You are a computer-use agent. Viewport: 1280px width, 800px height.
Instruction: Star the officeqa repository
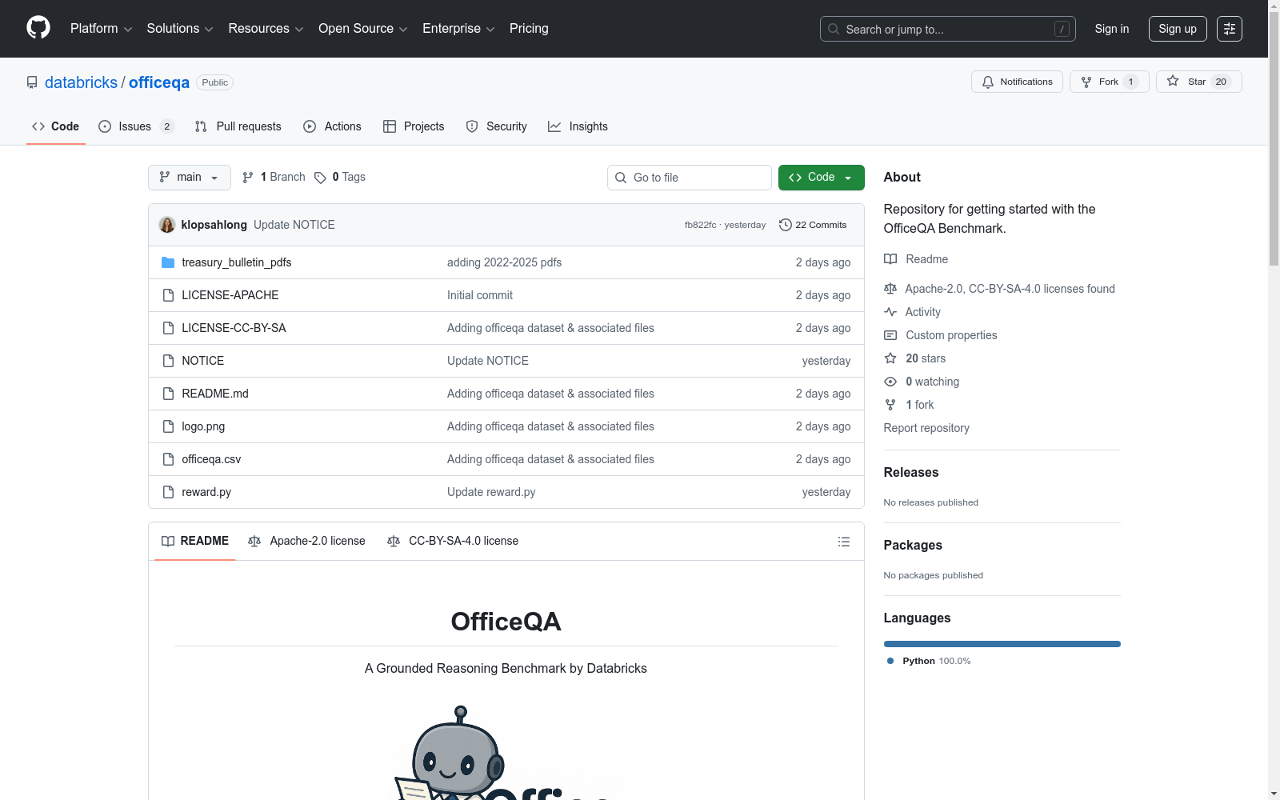coord(1198,82)
